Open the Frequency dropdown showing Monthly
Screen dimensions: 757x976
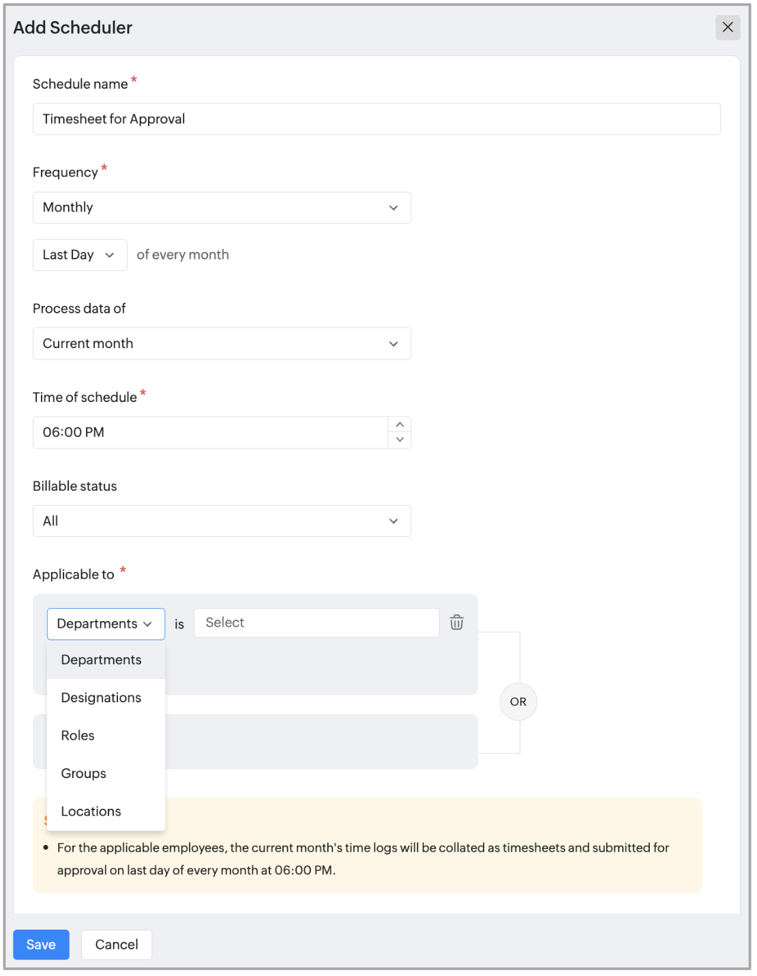(222, 207)
